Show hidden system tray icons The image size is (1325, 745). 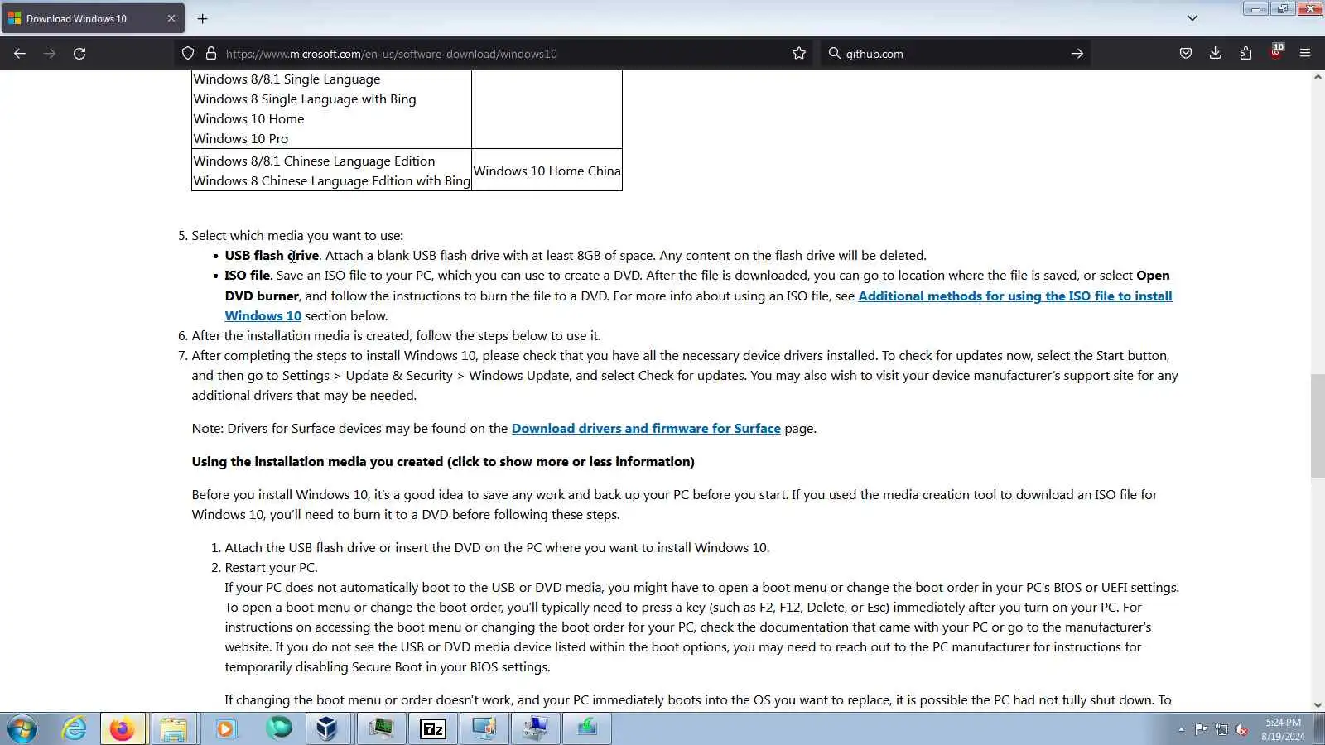click(x=1181, y=729)
